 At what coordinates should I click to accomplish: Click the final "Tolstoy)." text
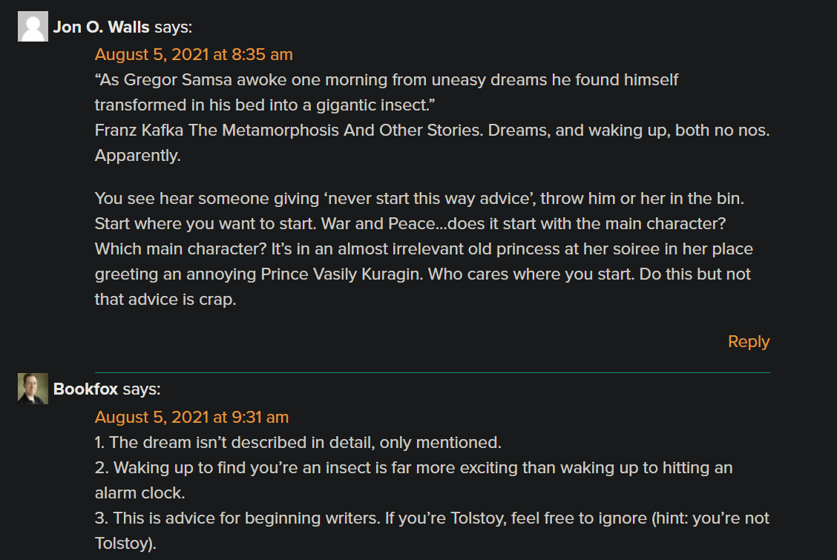click(x=125, y=543)
